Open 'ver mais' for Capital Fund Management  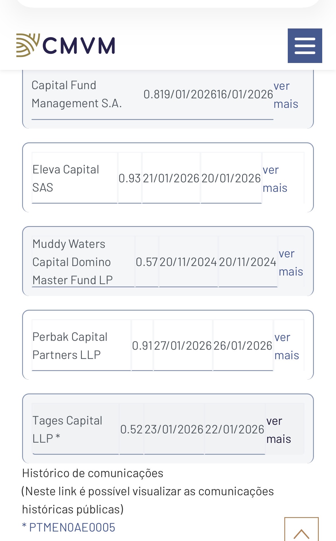click(285, 95)
